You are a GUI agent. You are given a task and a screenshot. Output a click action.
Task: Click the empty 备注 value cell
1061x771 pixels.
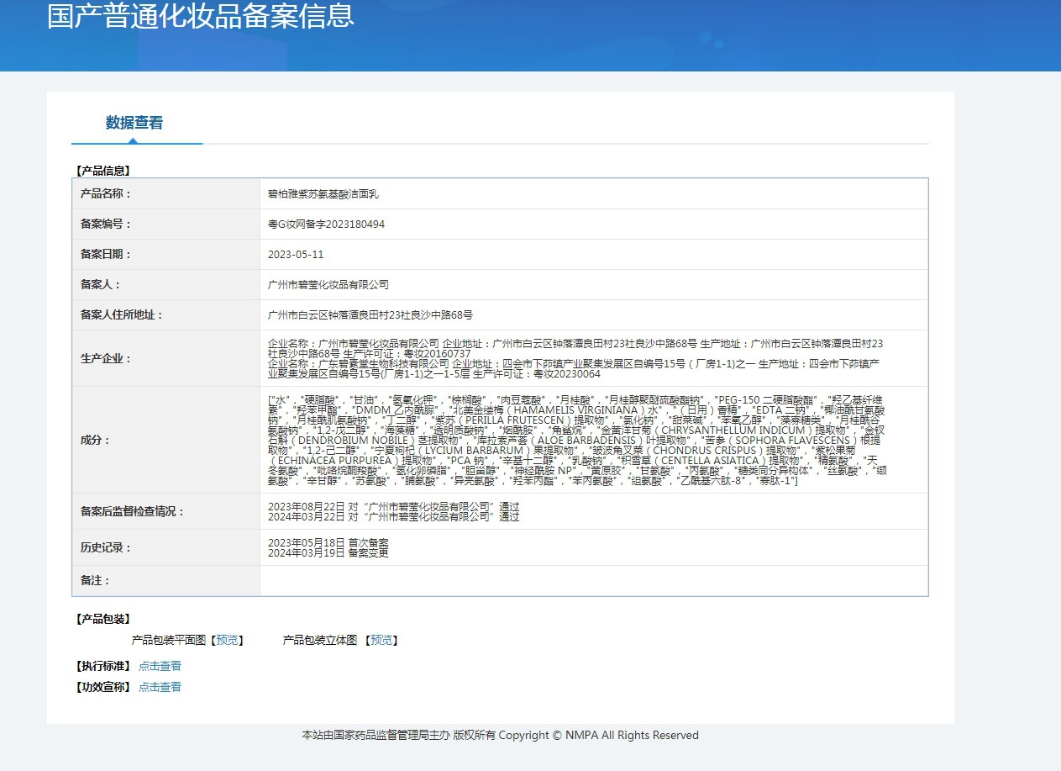[594, 581]
